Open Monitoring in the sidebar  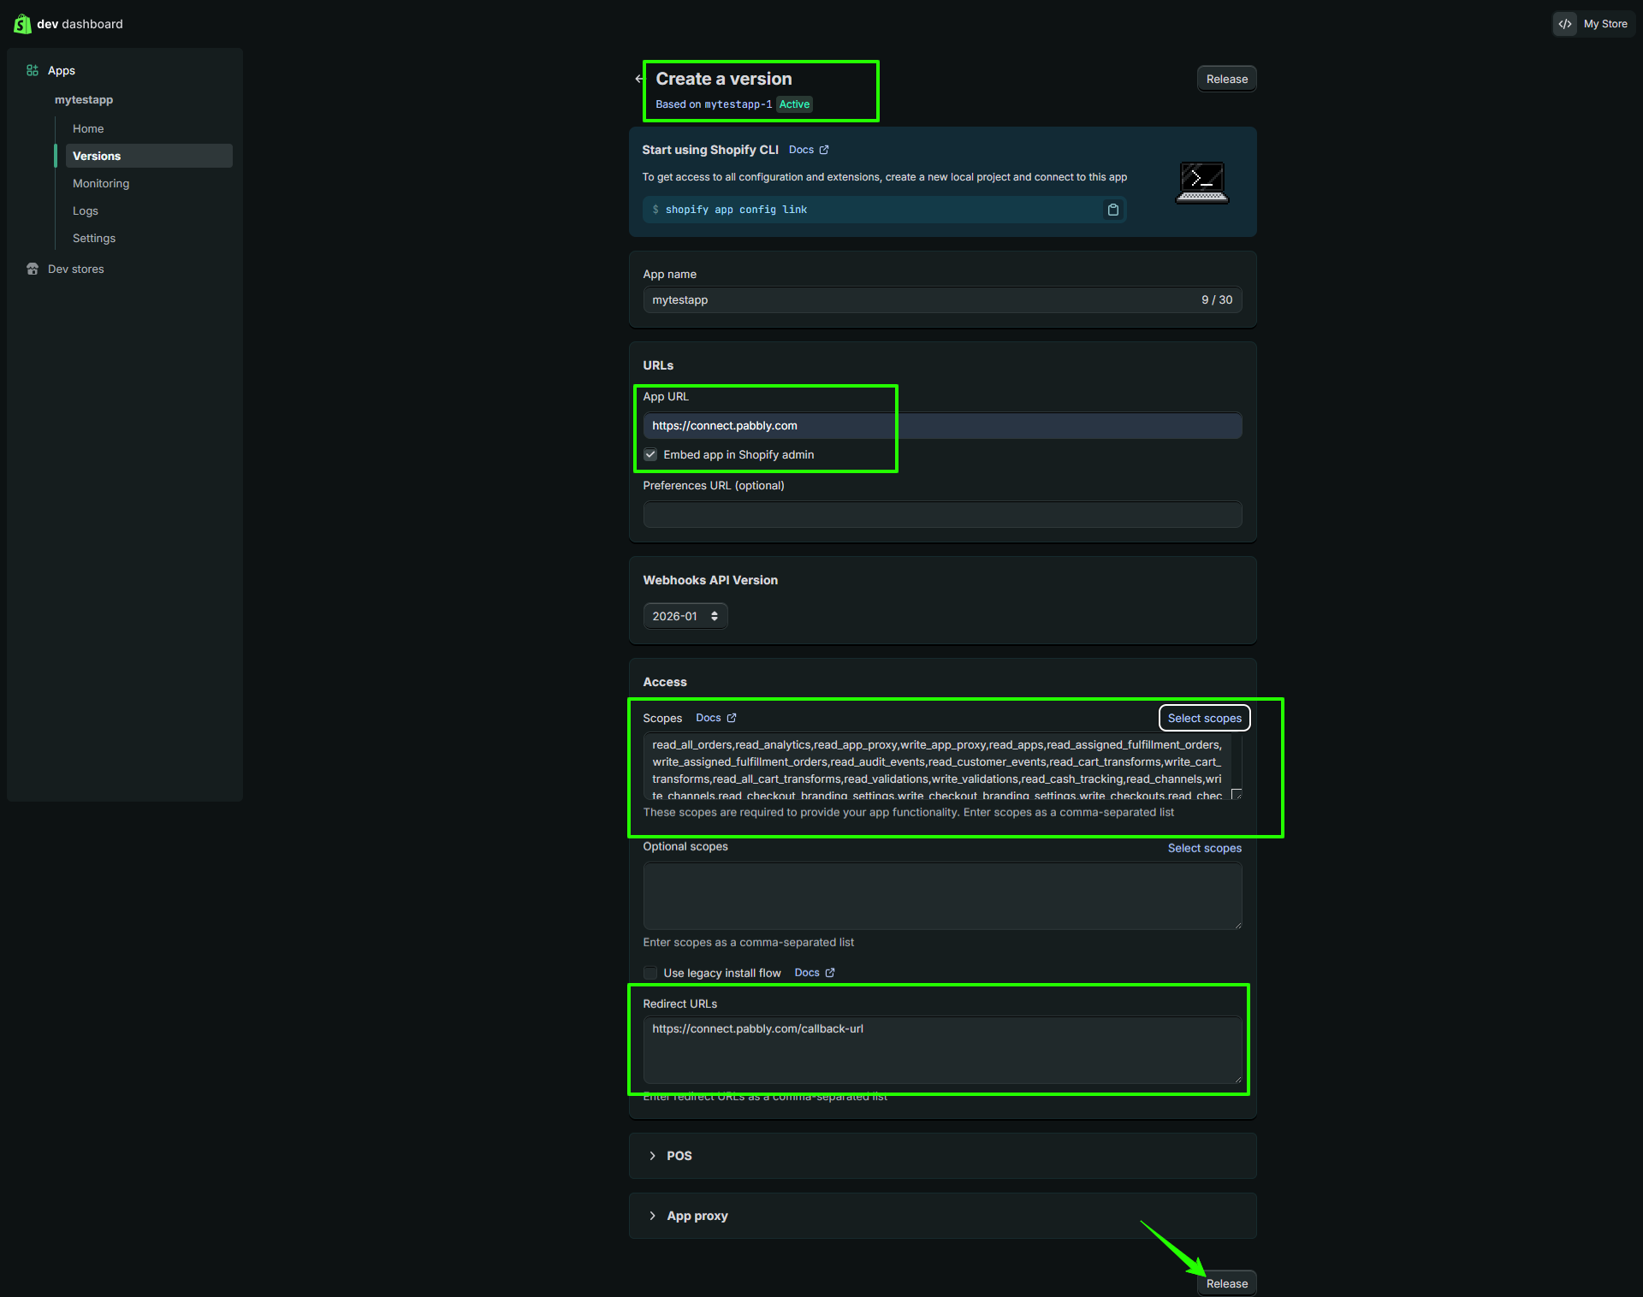point(101,183)
